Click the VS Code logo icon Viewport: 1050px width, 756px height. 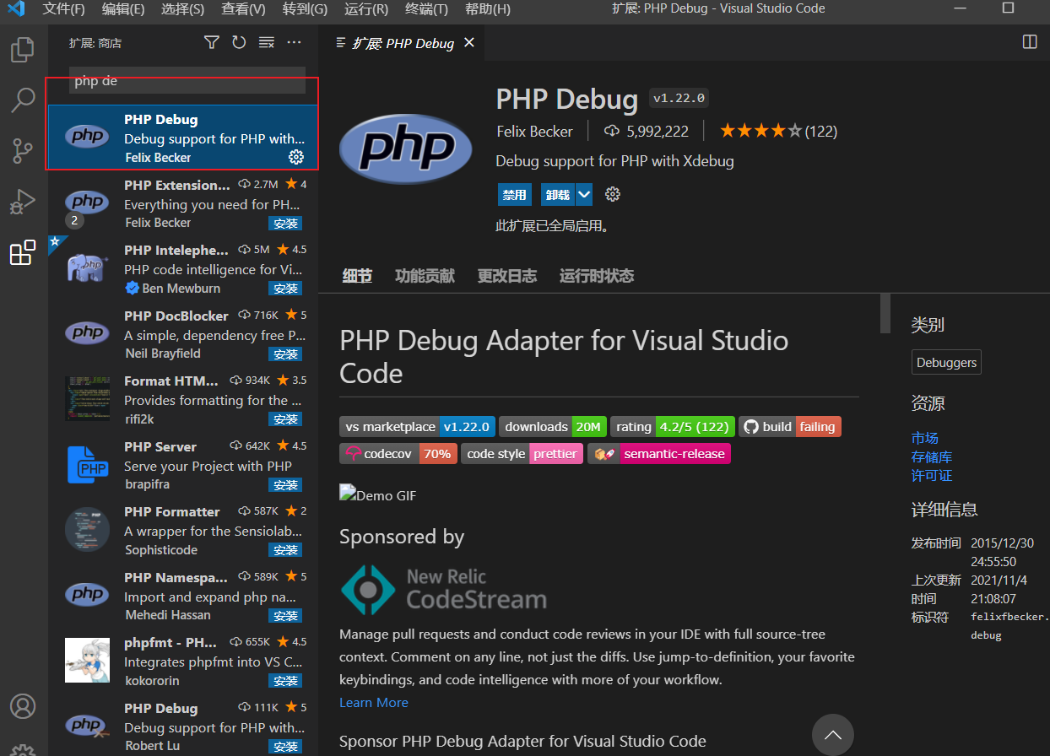pos(16,9)
